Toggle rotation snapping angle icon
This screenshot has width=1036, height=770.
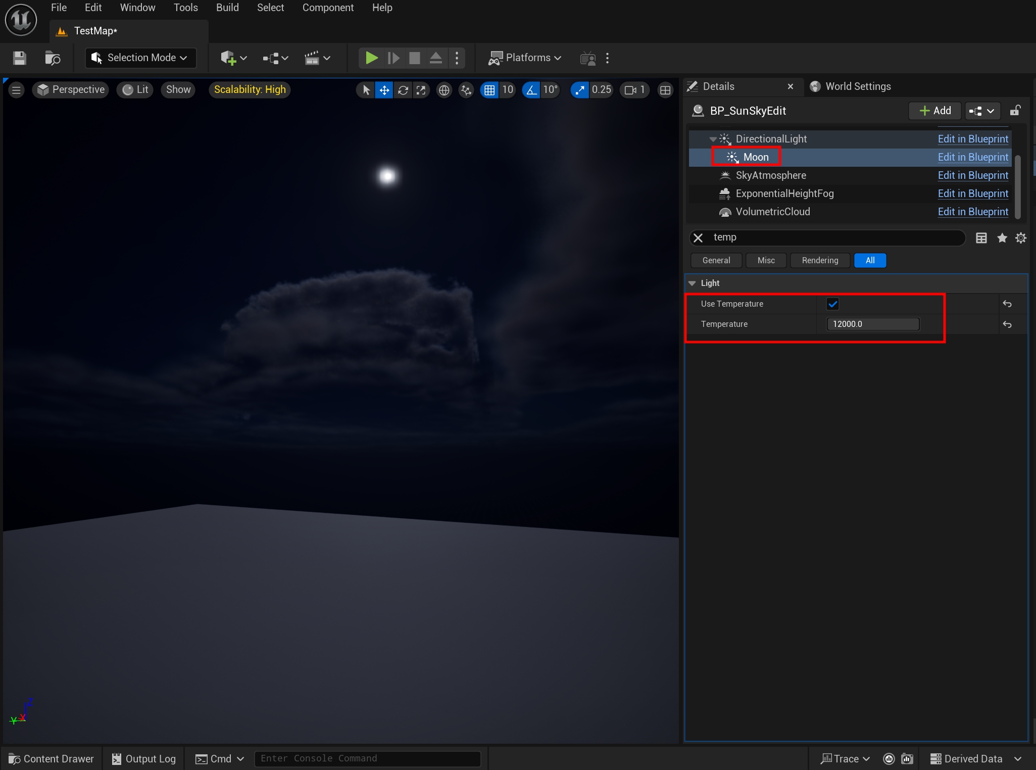pos(531,90)
